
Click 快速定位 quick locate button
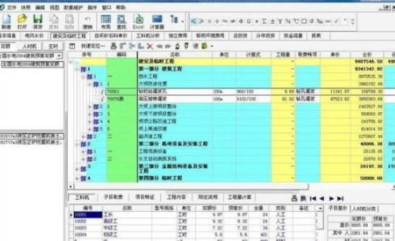(x=92, y=46)
